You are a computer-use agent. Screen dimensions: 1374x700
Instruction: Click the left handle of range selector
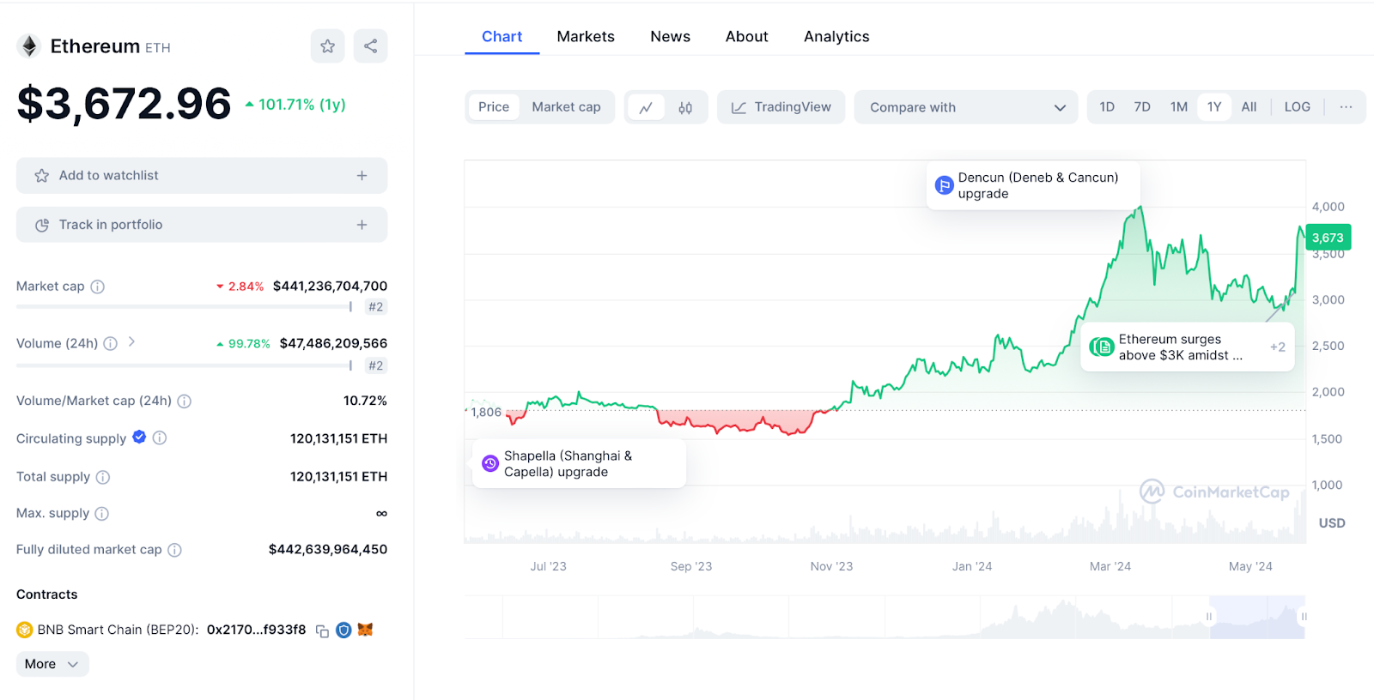[x=1209, y=617]
